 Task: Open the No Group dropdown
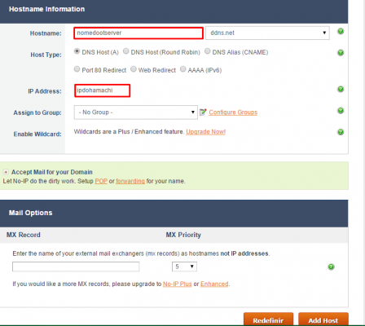click(x=136, y=112)
